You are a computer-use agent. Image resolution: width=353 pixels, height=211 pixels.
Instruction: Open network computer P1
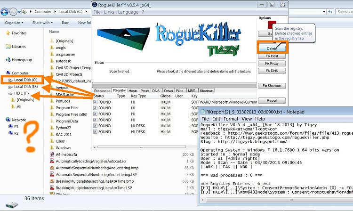click(x=16, y=127)
